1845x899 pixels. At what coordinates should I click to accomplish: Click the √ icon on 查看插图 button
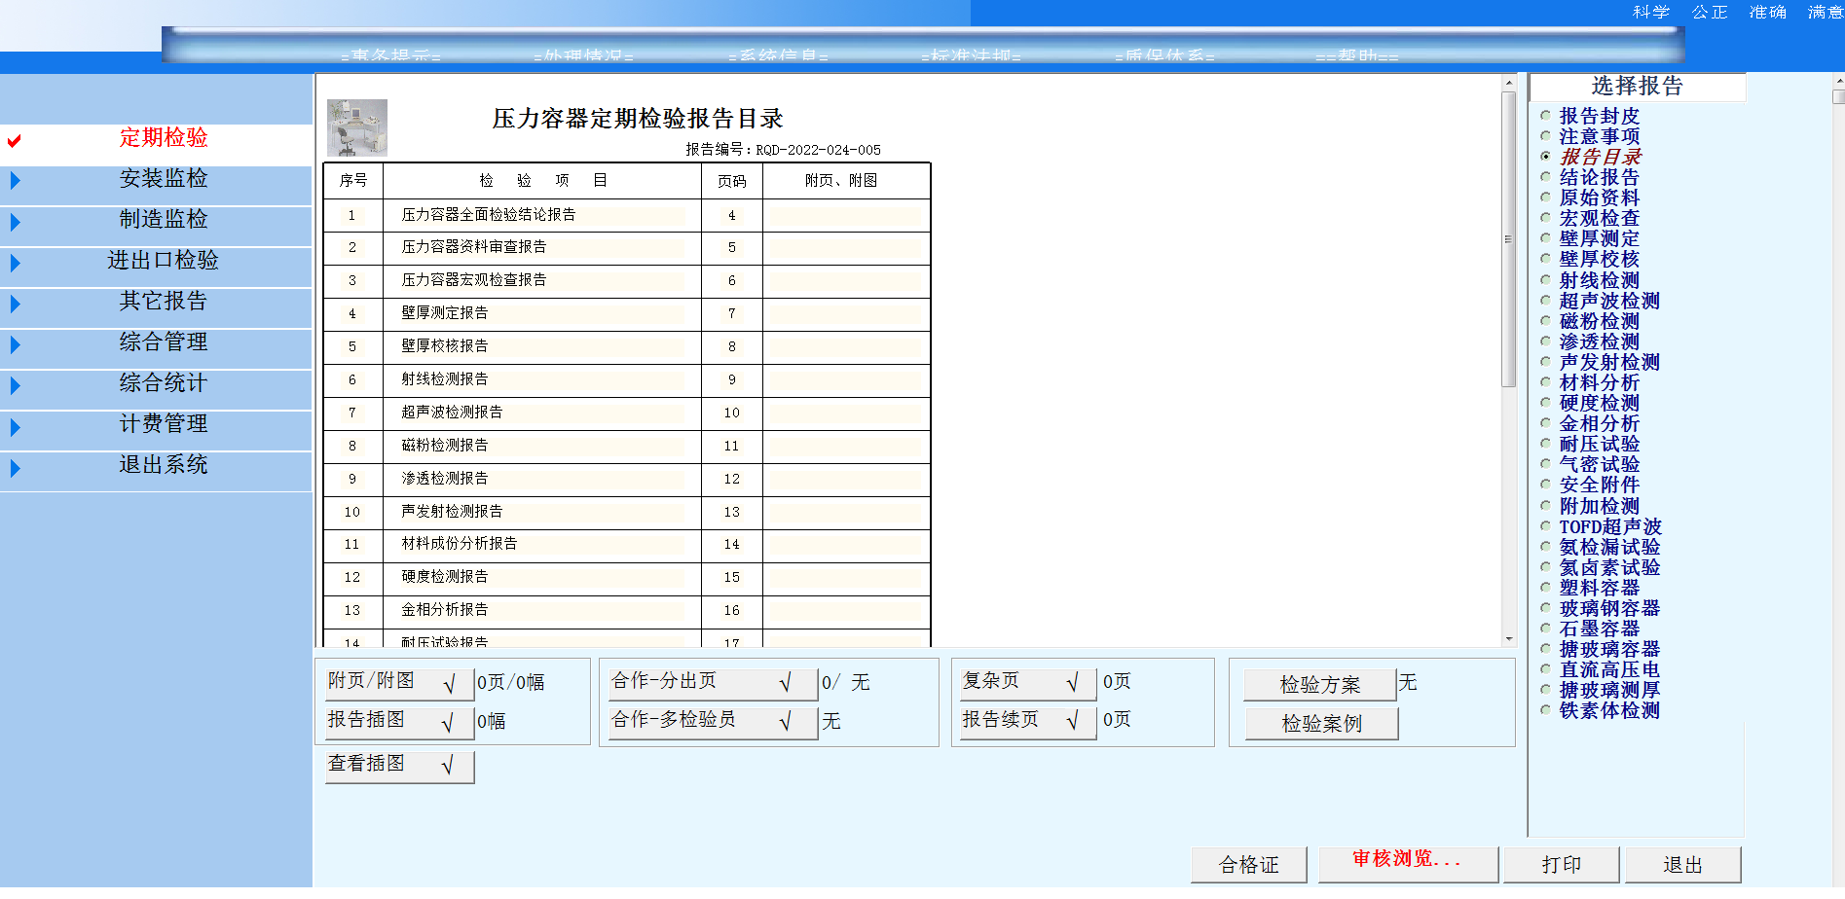coord(450,766)
